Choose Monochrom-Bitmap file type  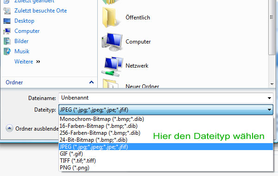point(166,119)
